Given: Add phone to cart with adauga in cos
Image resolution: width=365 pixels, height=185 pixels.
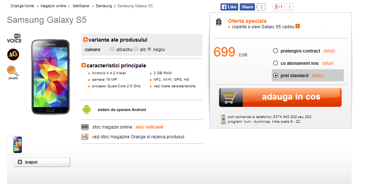Looking at the screenshot, I should coord(280,97).
